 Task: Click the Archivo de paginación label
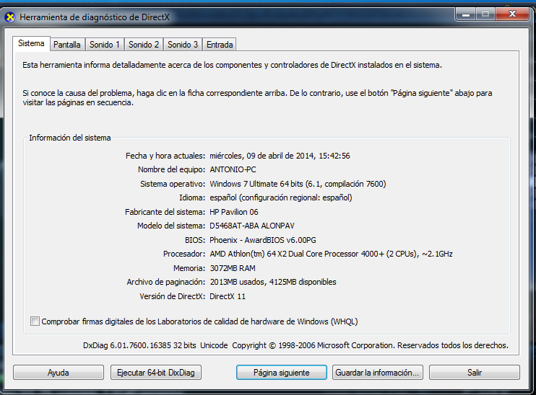[x=166, y=282]
